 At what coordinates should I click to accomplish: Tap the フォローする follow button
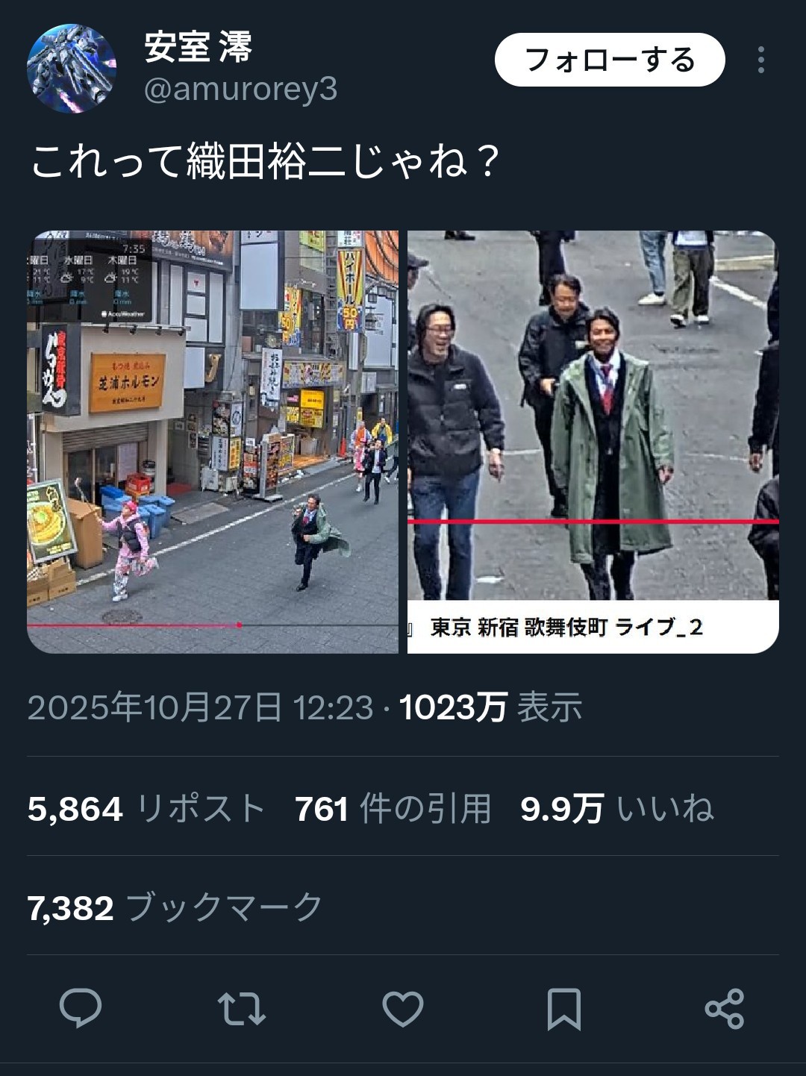610,60
